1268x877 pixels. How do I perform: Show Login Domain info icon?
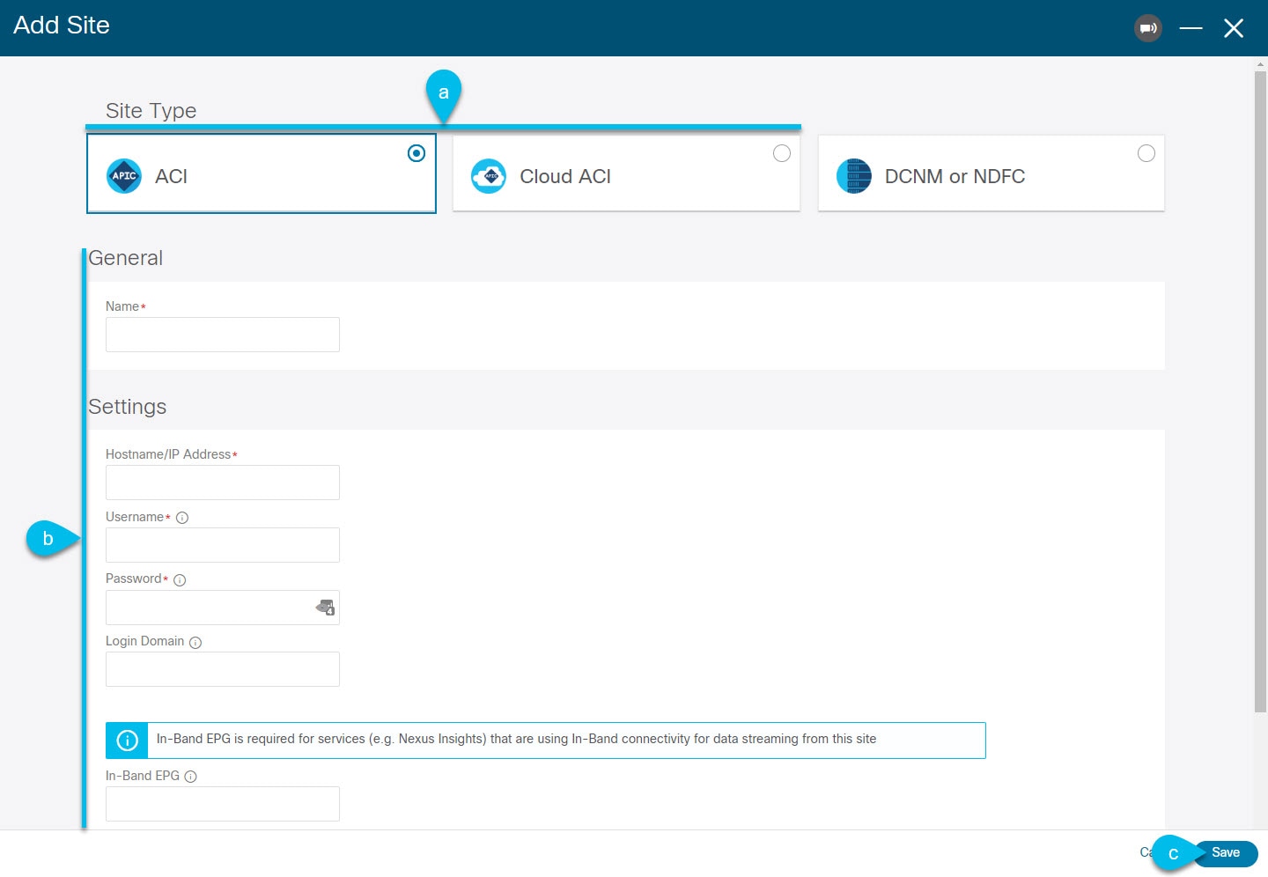[195, 643]
